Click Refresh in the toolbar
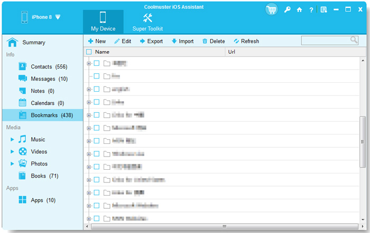Image resolution: width=370 pixels, height=233 pixels. coord(246,41)
